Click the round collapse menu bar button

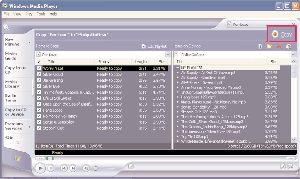[x=6, y=27]
